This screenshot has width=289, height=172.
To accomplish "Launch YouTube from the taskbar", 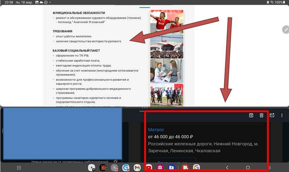I will [x=149, y=167].
